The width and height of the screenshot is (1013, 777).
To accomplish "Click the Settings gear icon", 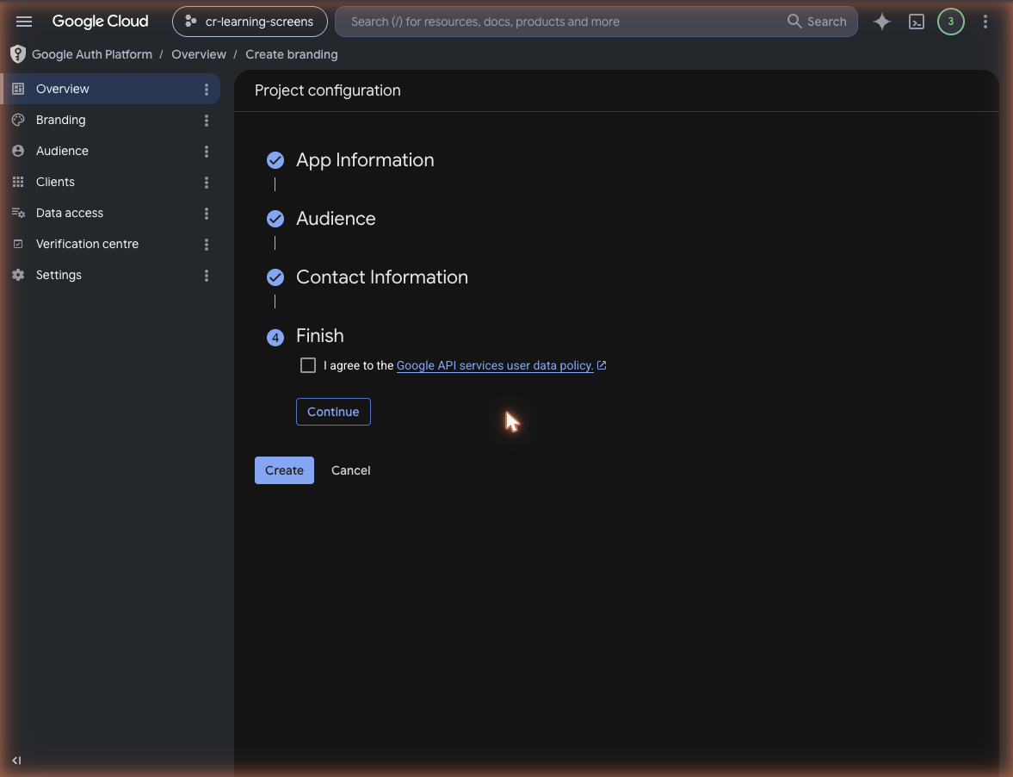I will [x=18, y=275].
